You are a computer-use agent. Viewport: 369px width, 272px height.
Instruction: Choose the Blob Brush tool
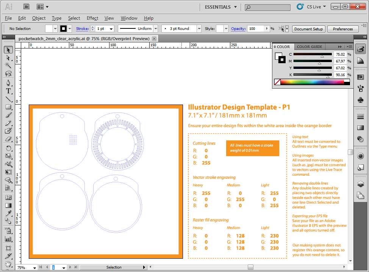coord(8,131)
